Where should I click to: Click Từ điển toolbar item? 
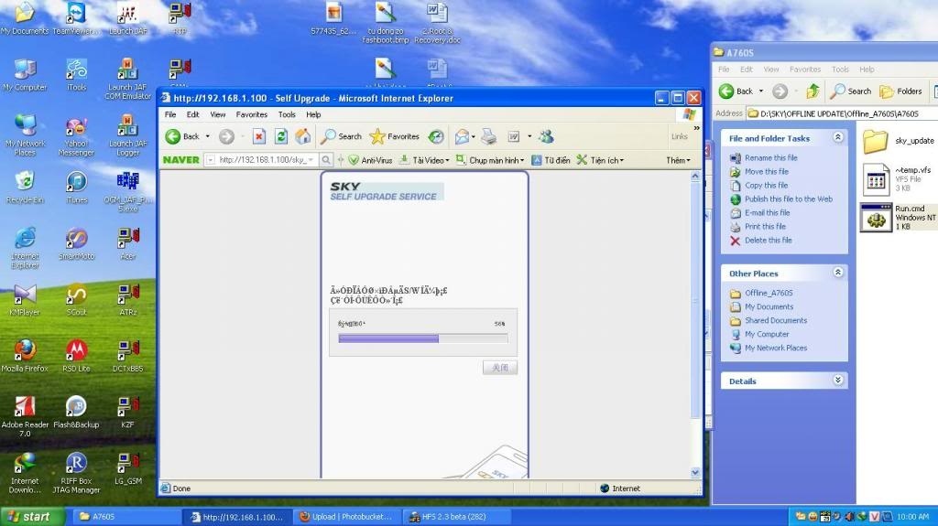(551, 160)
